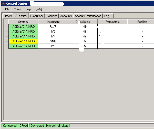Click the IYR instrument cell

[x=53, y=36]
